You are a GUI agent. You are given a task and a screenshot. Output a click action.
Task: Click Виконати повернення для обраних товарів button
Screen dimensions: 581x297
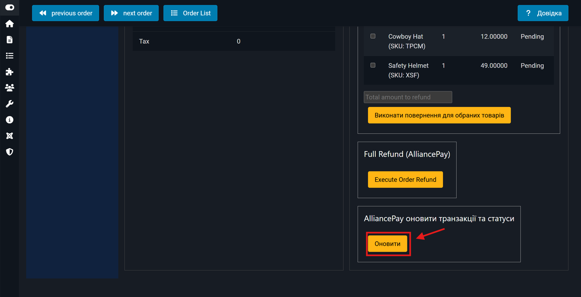[x=439, y=115]
